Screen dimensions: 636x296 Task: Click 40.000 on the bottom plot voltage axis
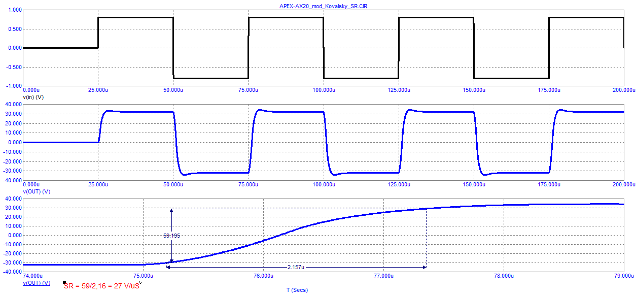click(14, 199)
